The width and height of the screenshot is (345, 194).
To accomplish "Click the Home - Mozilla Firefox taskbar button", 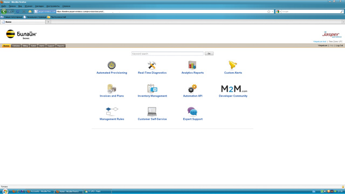I will (69, 191).
